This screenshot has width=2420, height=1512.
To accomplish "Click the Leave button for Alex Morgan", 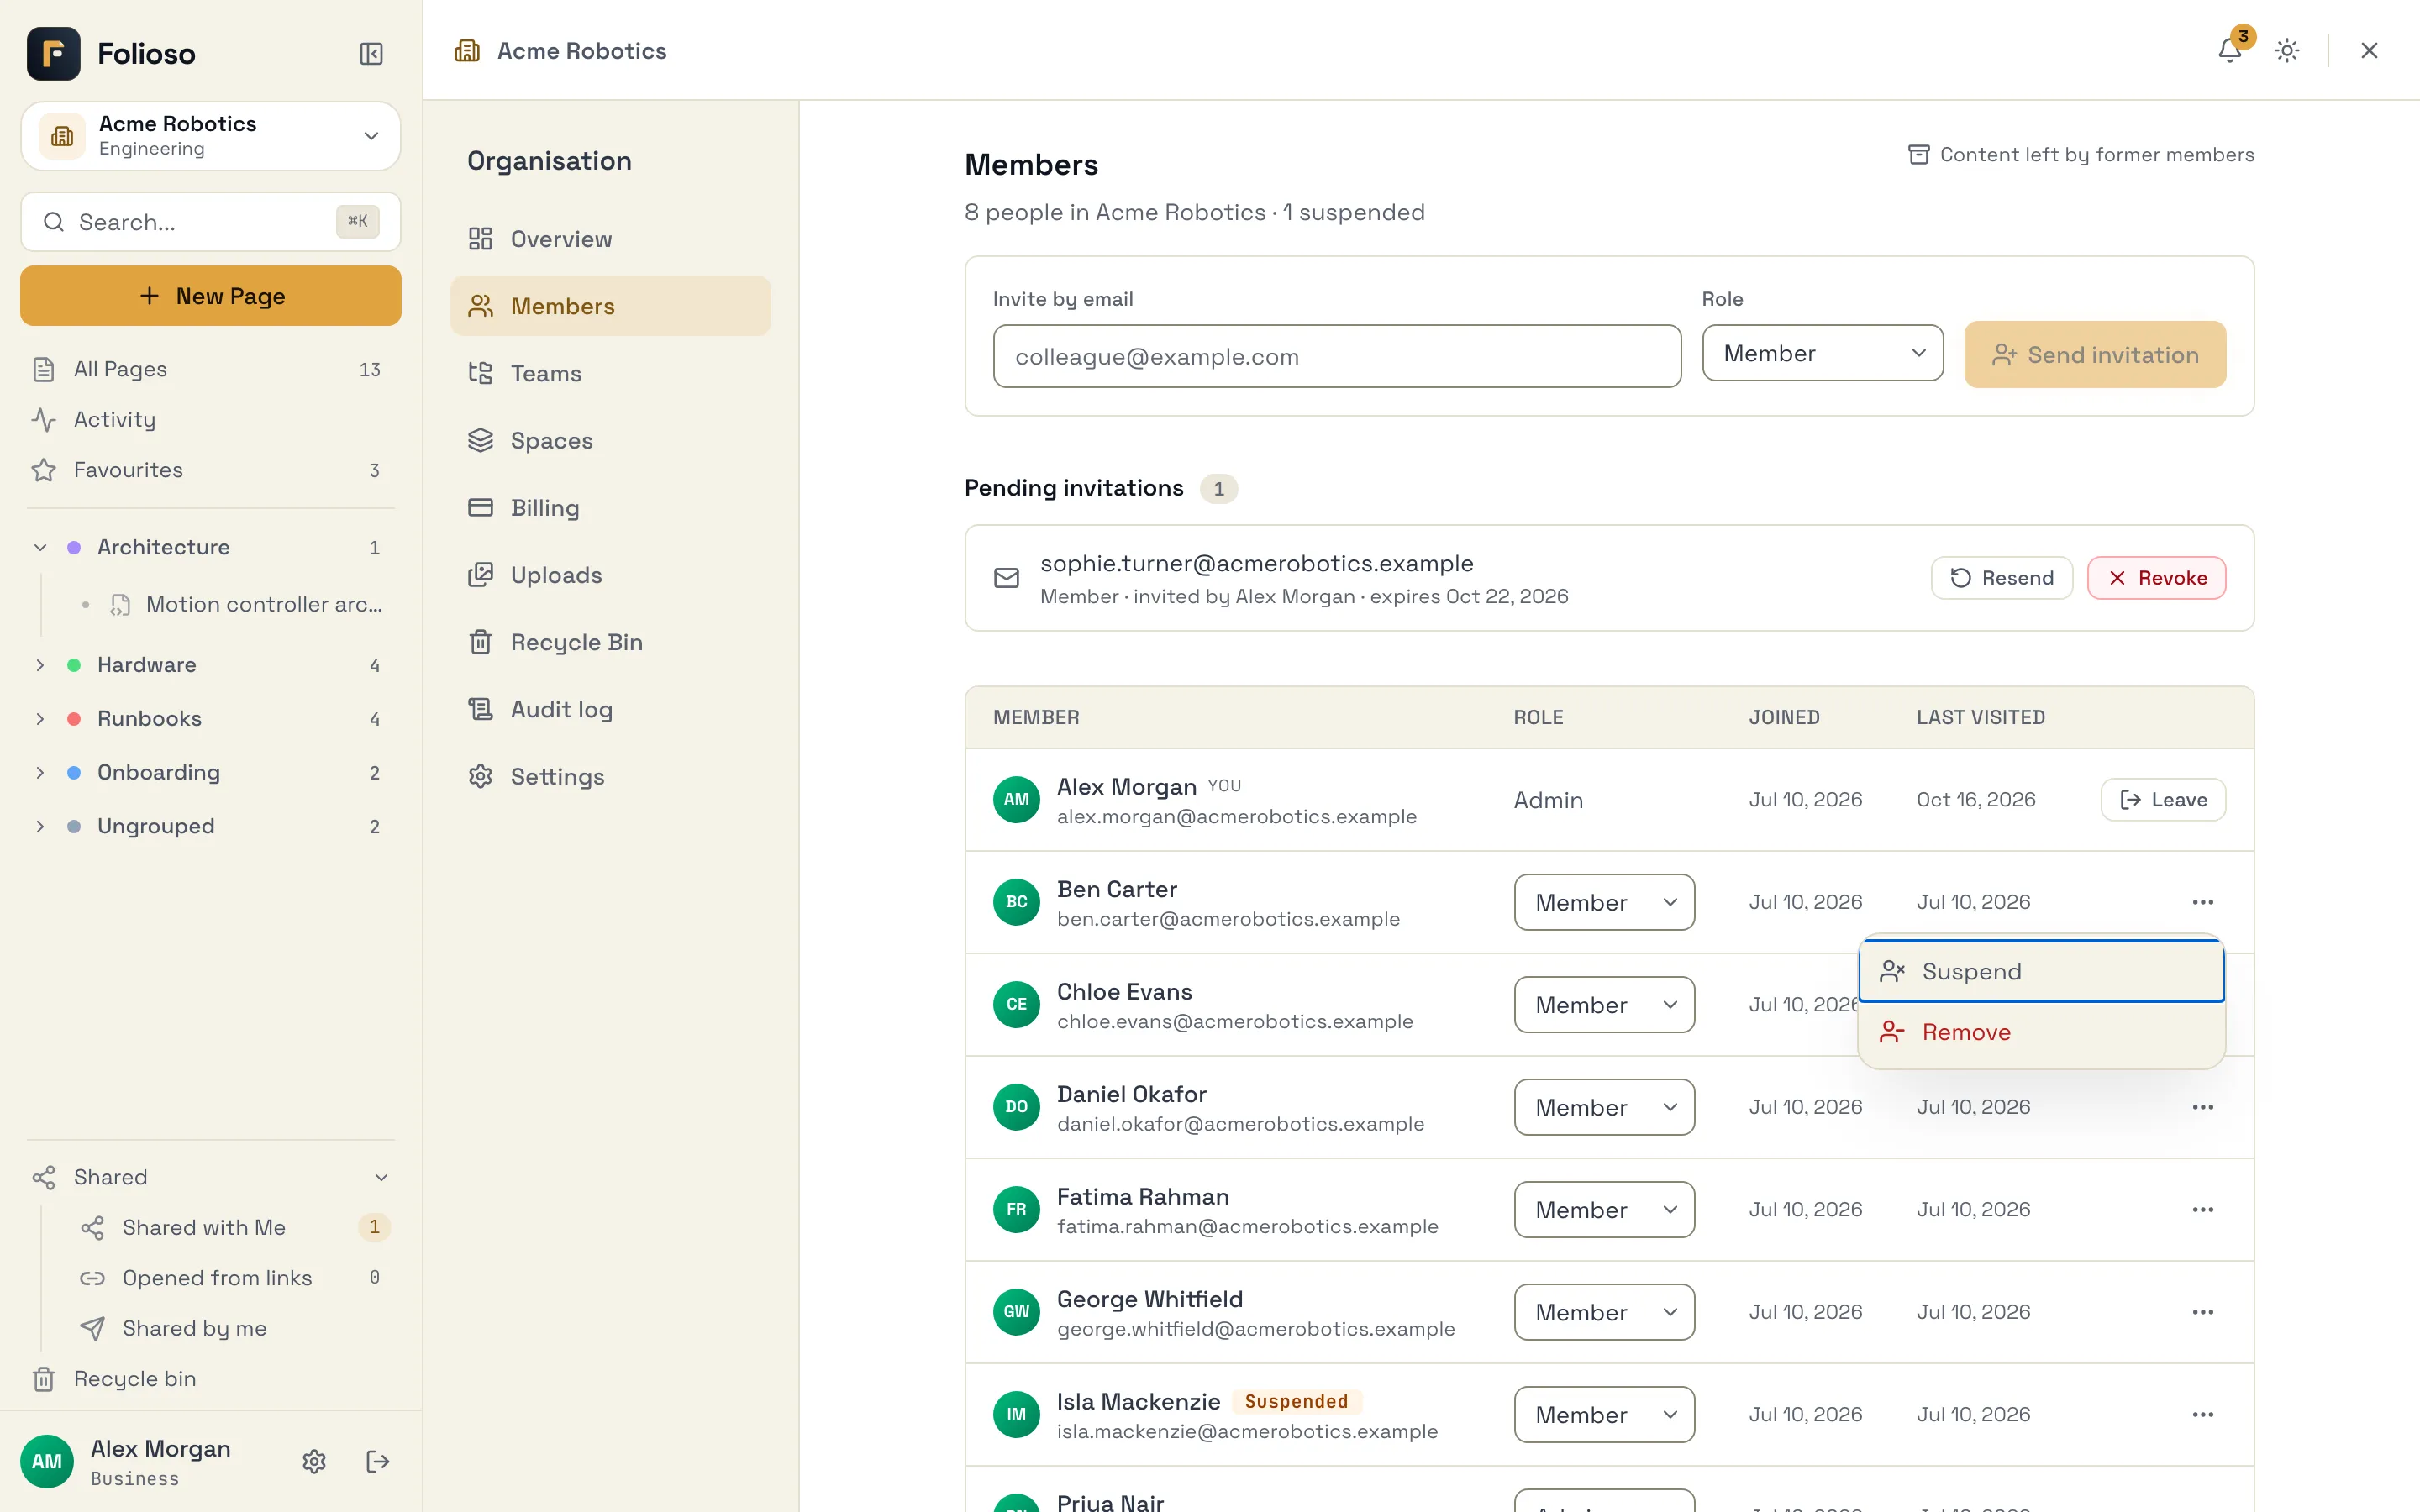I will coord(2162,799).
